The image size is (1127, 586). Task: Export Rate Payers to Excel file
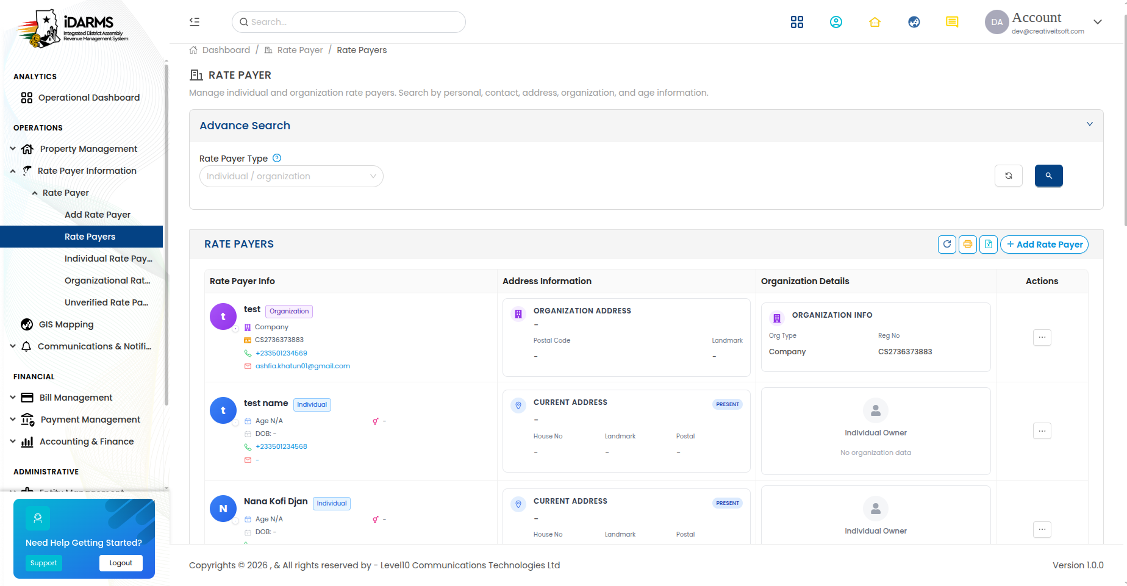click(989, 245)
